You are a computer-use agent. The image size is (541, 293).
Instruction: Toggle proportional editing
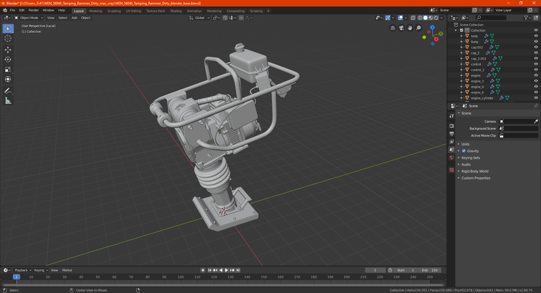[x=241, y=18]
